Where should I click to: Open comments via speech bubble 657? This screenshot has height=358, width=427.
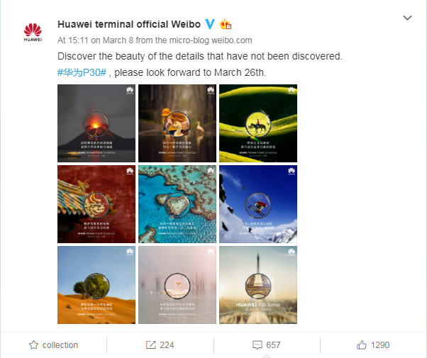point(266,345)
